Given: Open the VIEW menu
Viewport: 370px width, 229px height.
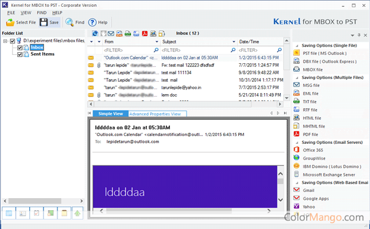Looking at the screenshot, I should 26,12.
